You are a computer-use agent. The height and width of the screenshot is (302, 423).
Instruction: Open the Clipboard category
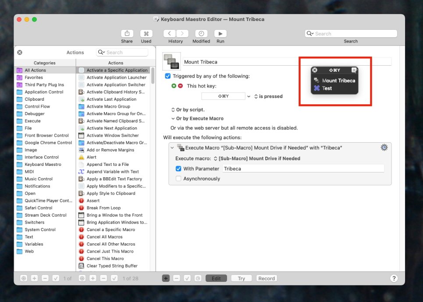[45, 99]
